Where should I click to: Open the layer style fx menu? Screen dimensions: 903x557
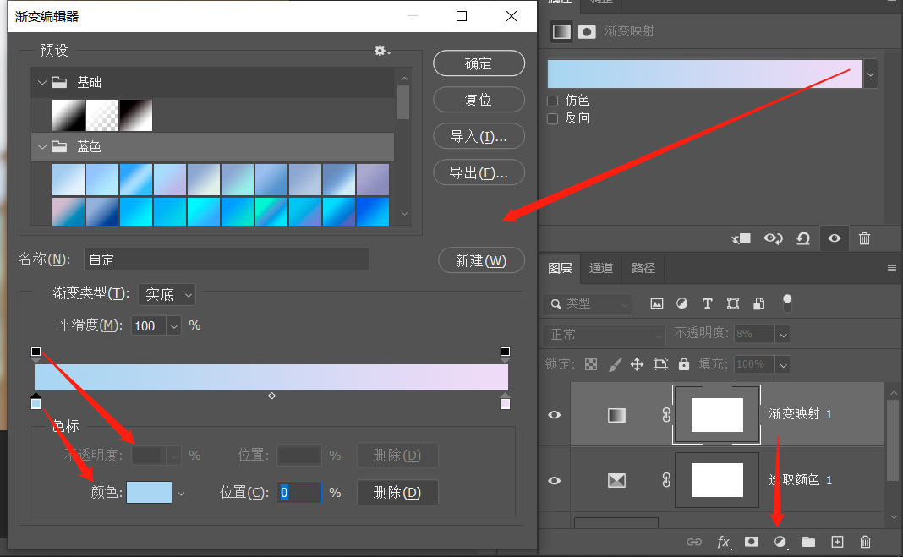pyautogui.click(x=724, y=542)
